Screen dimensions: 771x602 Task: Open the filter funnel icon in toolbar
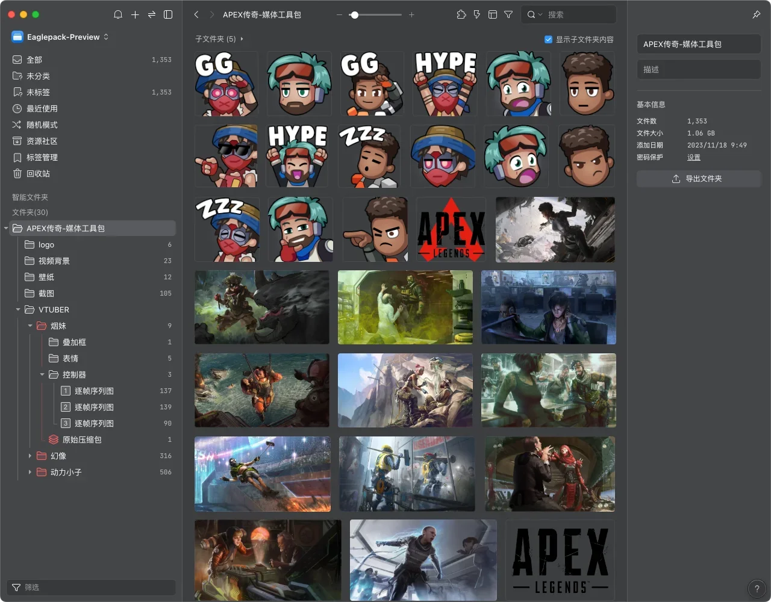tap(508, 14)
